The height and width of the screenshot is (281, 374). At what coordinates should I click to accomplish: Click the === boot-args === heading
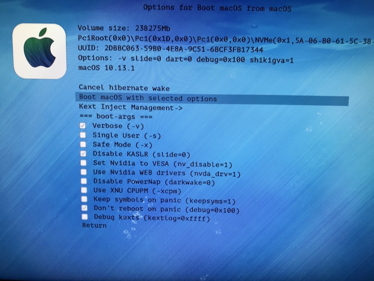coord(116,117)
